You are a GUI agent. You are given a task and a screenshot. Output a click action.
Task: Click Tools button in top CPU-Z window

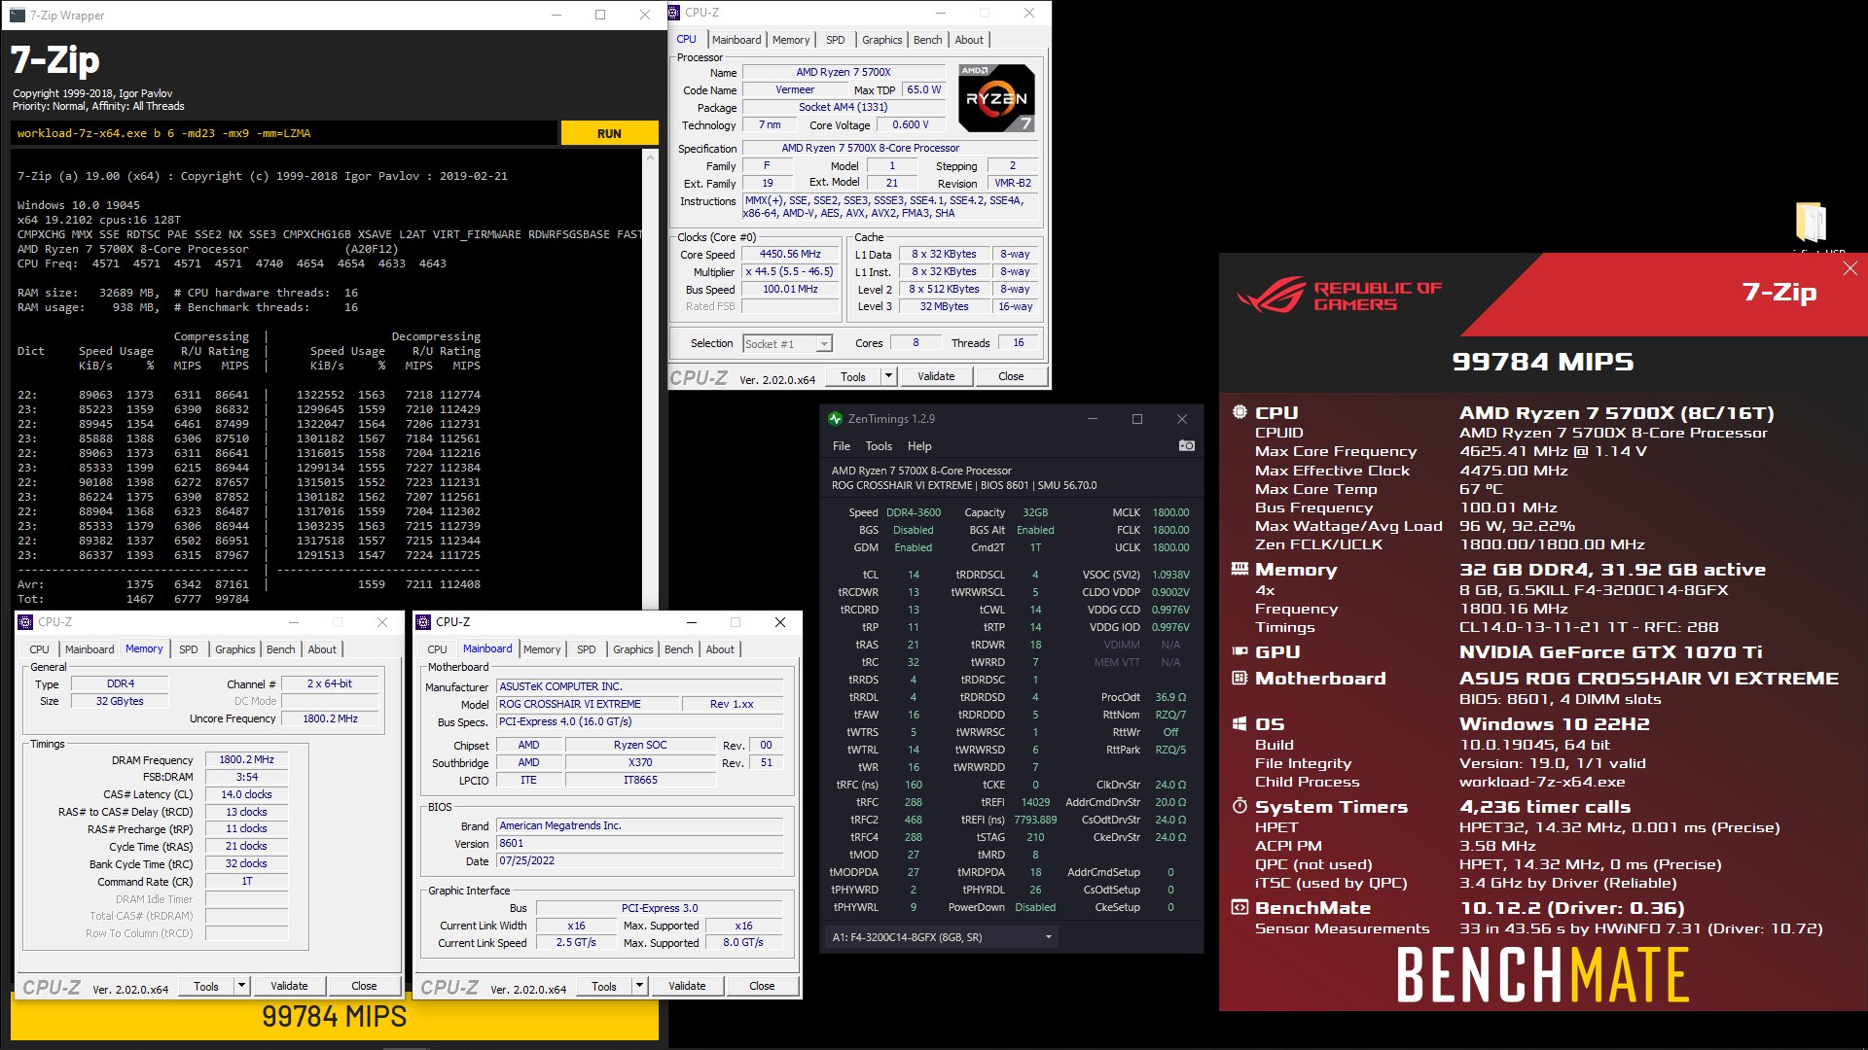[x=853, y=376]
